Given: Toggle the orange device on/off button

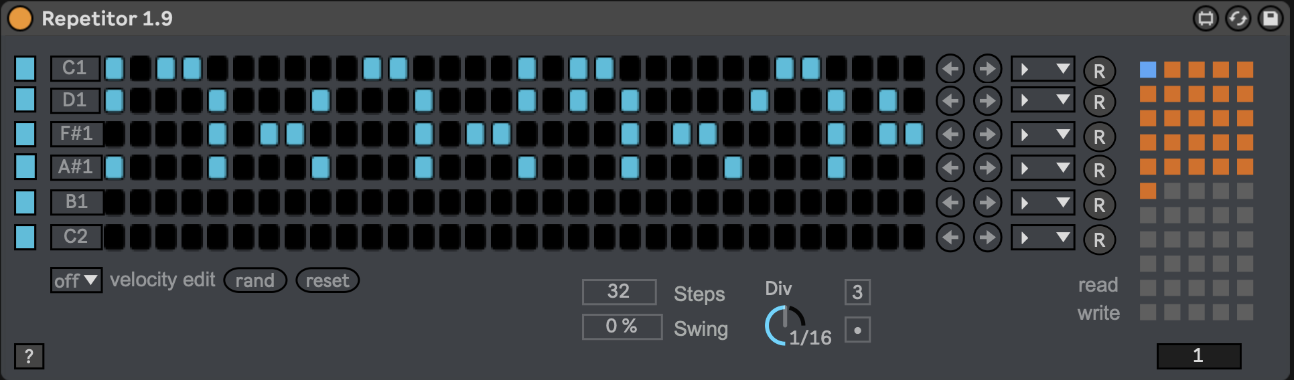Looking at the screenshot, I should click(20, 19).
